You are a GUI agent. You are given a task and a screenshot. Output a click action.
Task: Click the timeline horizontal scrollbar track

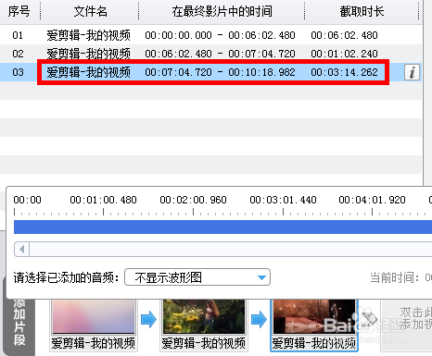point(231,249)
